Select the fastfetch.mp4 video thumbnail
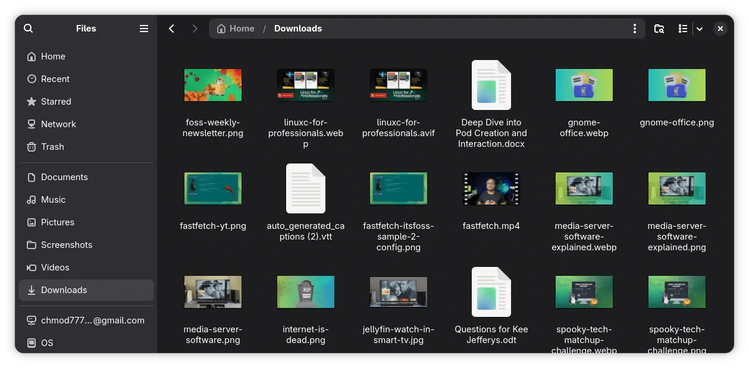 pyautogui.click(x=491, y=188)
